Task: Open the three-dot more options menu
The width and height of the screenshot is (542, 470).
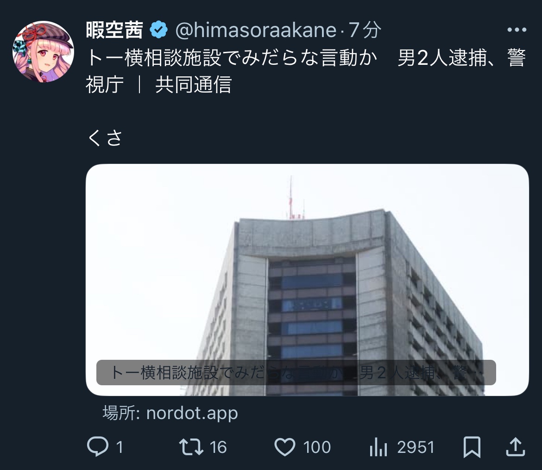Action: click(517, 30)
